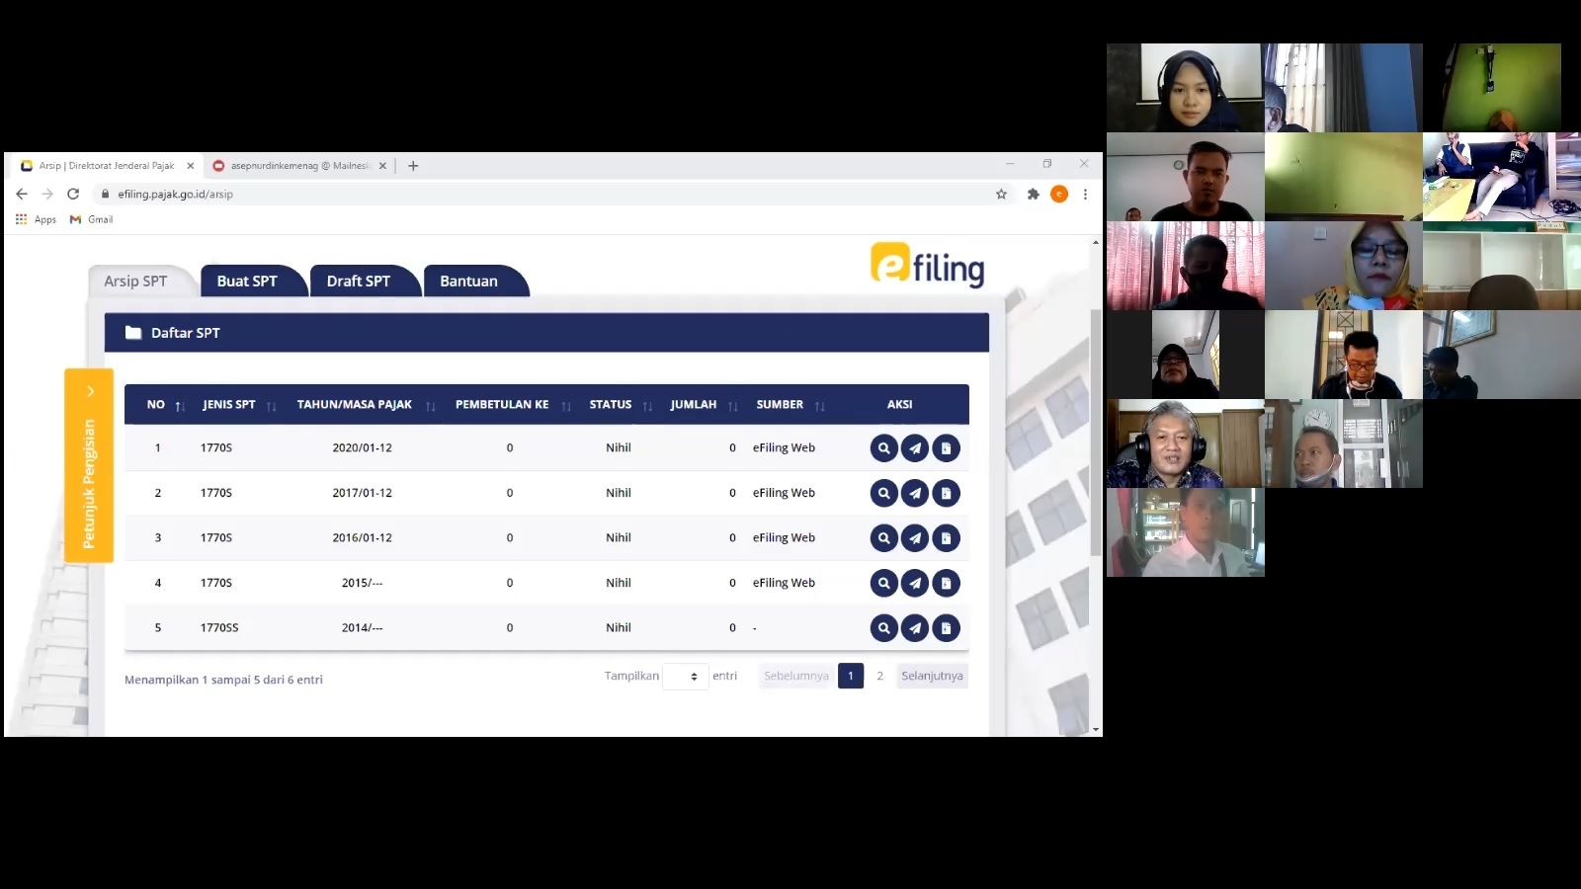Image resolution: width=1581 pixels, height=889 pixels.
Task: Reload the efiling page
Action: (73, 195)
